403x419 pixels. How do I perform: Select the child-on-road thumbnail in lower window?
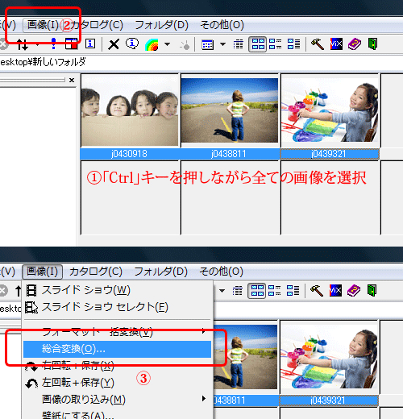tap(246, 357)
